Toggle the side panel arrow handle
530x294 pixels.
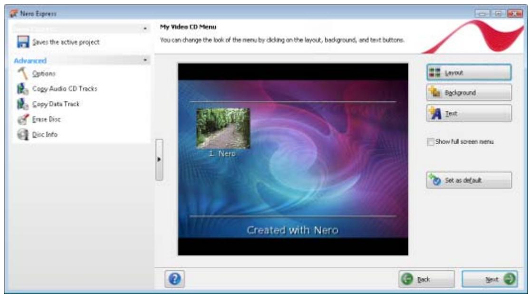pos(159,159)
